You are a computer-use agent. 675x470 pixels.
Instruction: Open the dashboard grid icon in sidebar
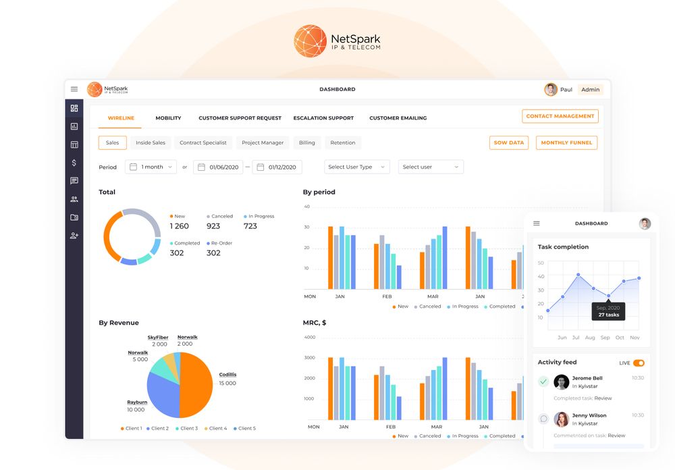pos(74,108)
